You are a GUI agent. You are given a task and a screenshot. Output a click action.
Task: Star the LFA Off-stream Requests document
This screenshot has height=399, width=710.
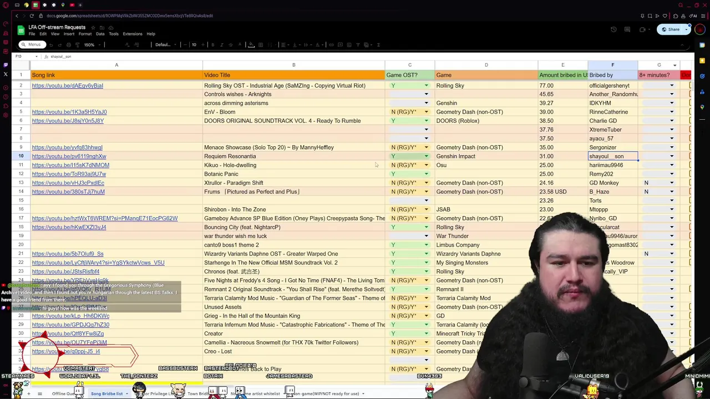pos(93,28)
